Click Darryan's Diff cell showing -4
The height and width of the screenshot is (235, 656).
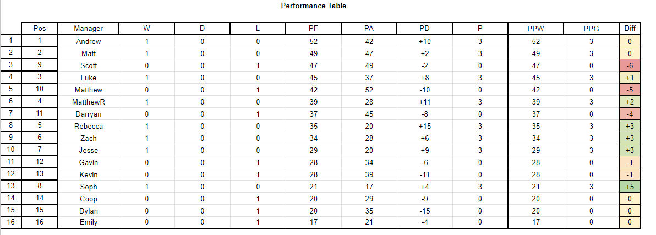tap(630, 114)
